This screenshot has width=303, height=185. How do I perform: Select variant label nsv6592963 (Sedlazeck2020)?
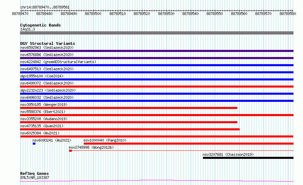point(47,48)
